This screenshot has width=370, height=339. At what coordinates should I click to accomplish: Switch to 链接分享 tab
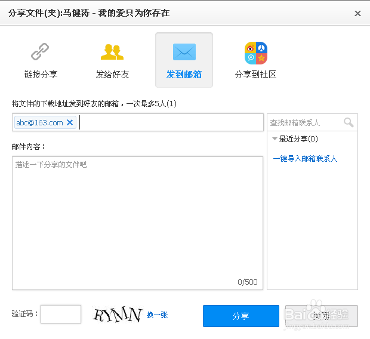coord(41,60)
